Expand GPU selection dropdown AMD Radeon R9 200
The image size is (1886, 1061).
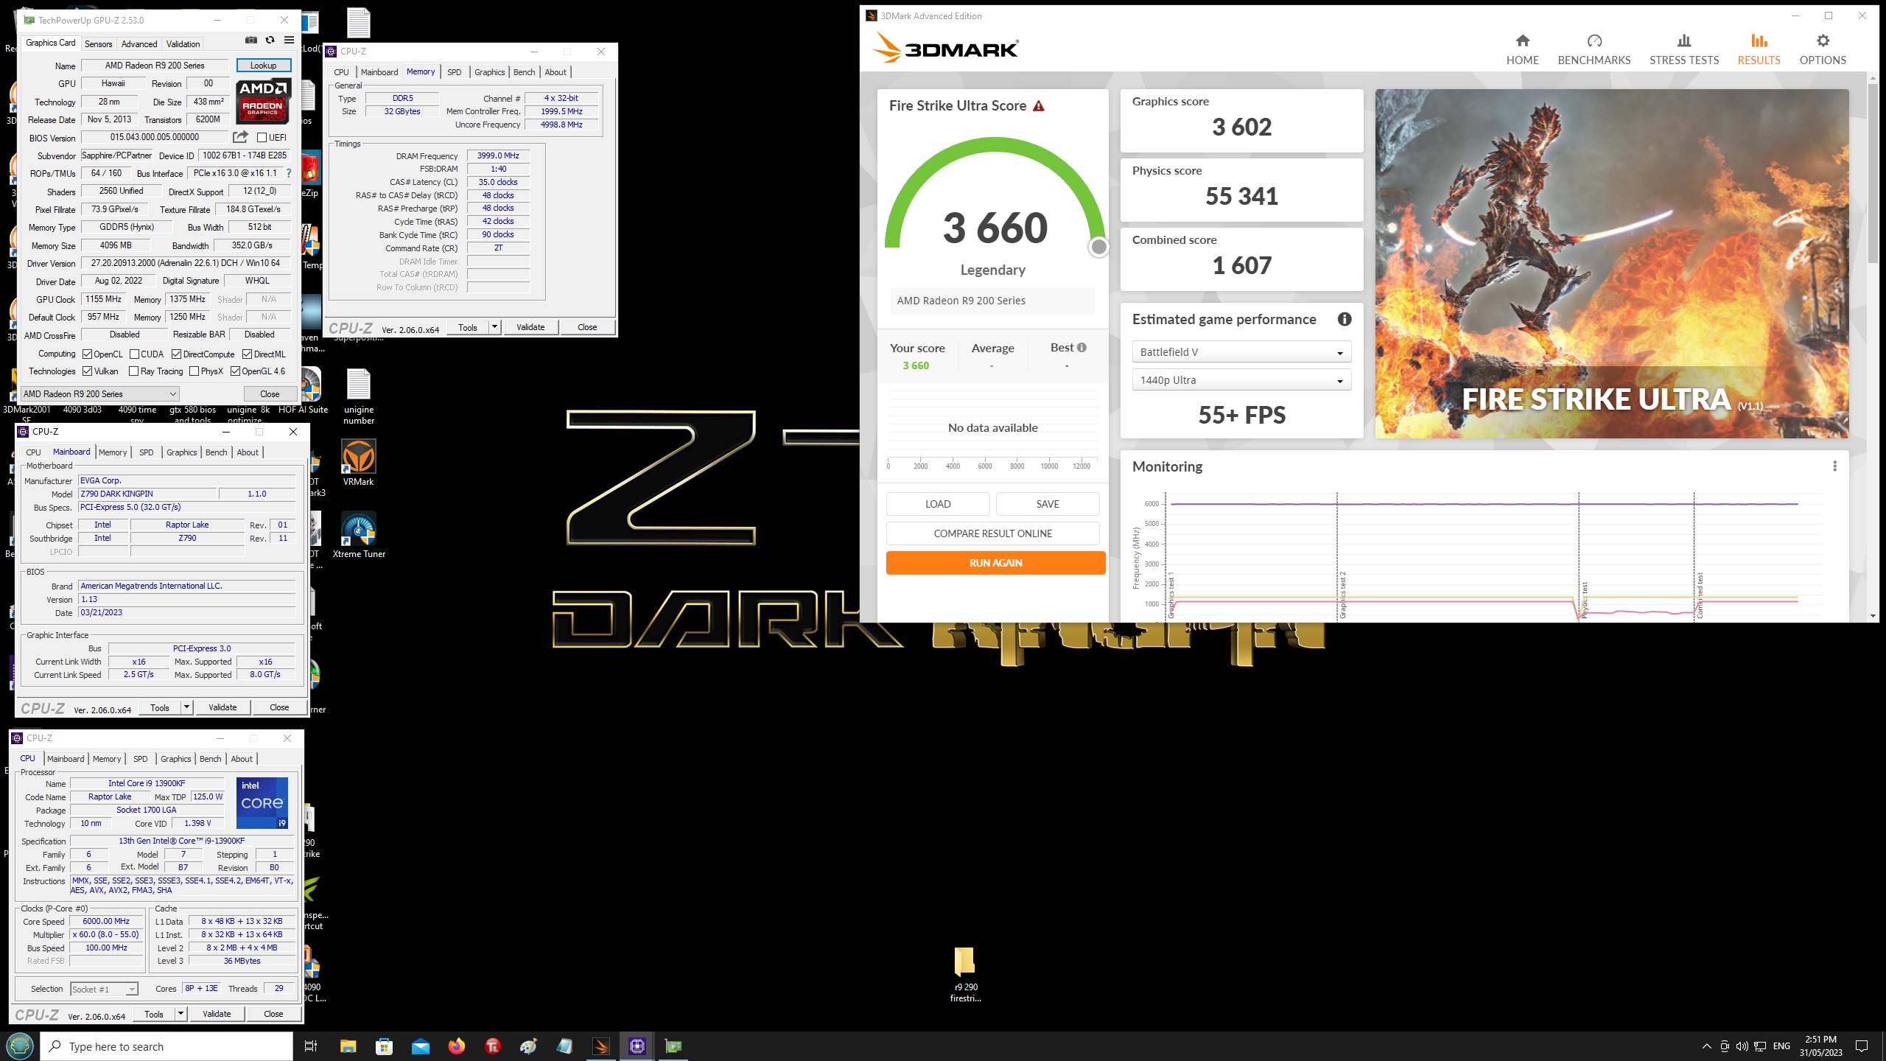pyautogui.click(x=100, y=394)
